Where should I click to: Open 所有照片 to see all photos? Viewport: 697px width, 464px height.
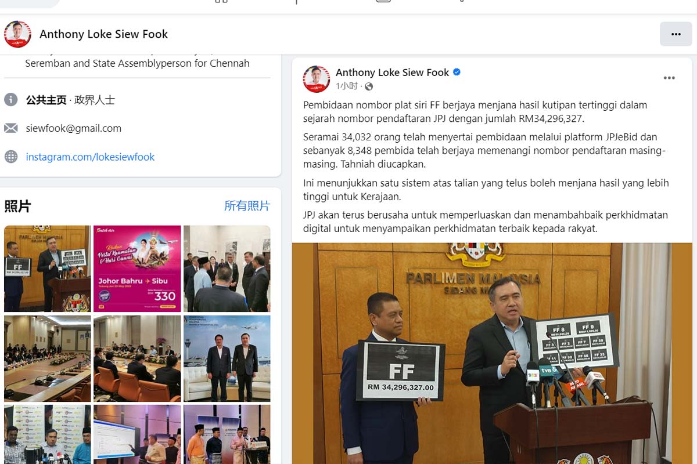[247, 206]
